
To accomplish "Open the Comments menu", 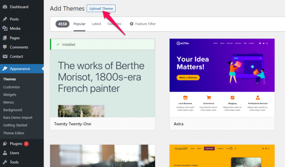I will click(22, 47).
